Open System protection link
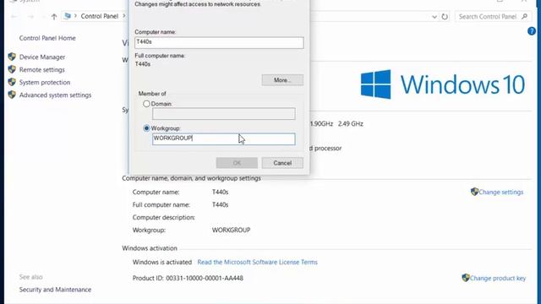 45,83
